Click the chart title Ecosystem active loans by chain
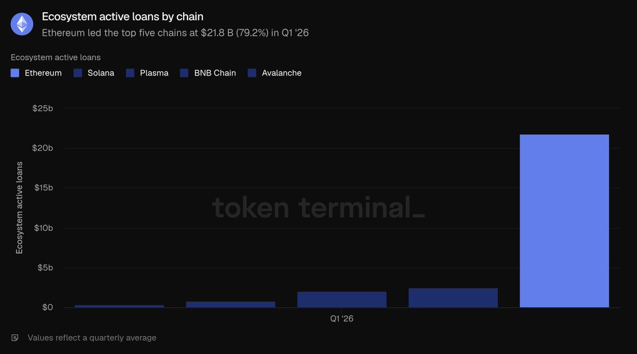The width and height of the screenshot is (637, 354). click(x=123, y=17)
